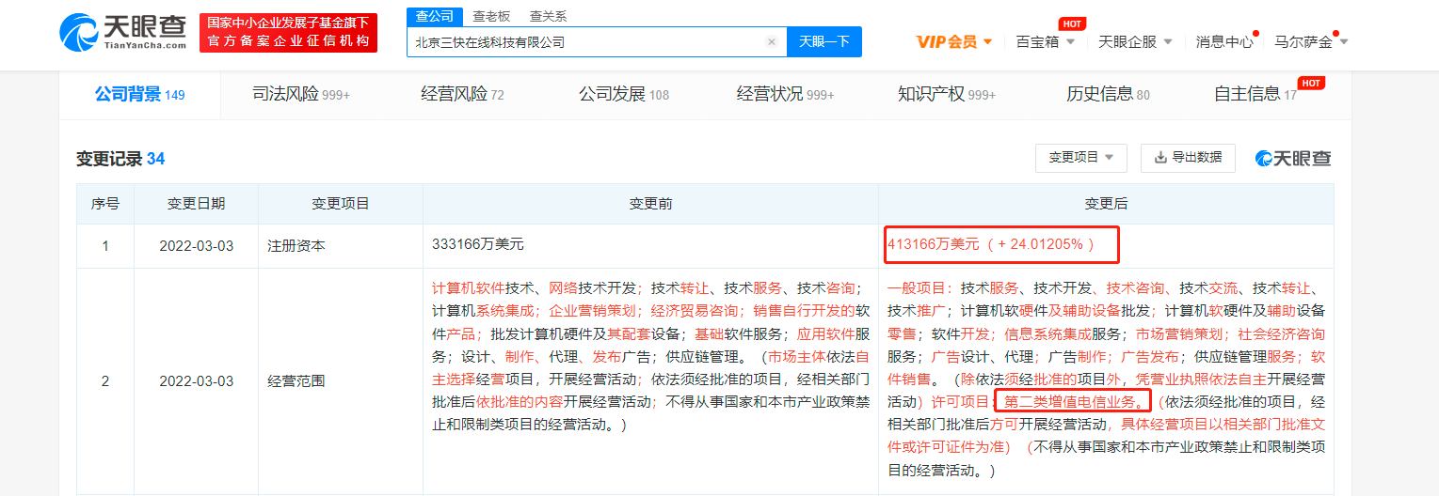Open the 自主信息 17 tab
The width and height of the screenshot is (1439, 496).
tap(1255, 94)
